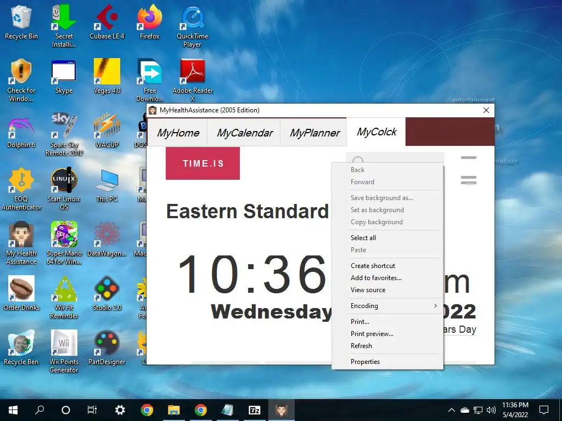Select the Order Drinks coffee bean icon
This screenshot has width=562, height=421.
[x=21, y=294]
